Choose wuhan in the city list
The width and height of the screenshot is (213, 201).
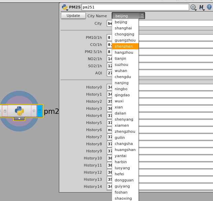pos(125,71)
